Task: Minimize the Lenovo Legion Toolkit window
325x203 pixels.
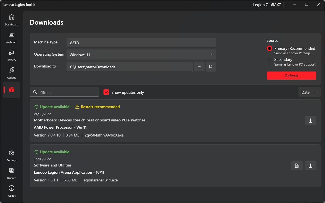Action: coord(295,4)
